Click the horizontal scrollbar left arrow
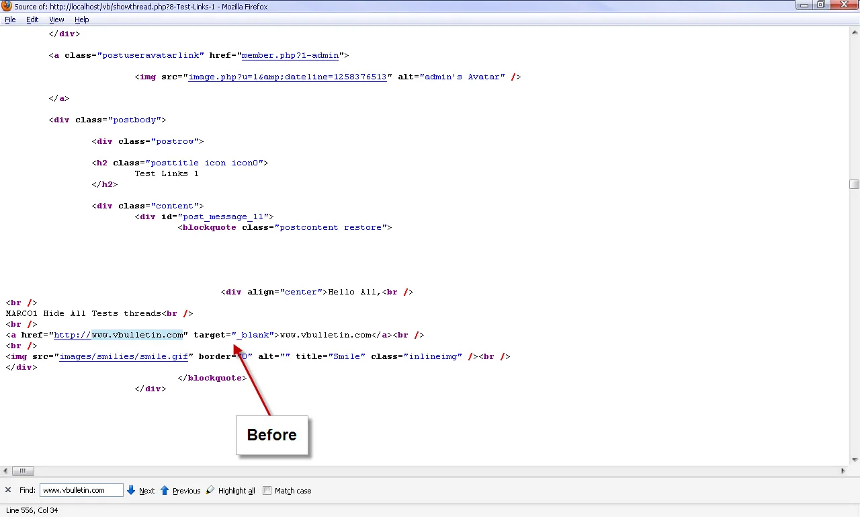 pyautogui.click(x=5, y=471)
